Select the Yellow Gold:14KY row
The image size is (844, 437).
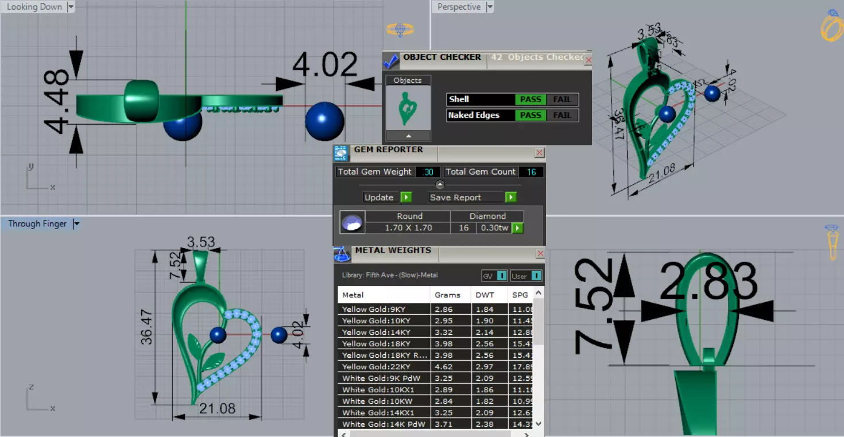pyautogui.click(x=436, y=332)
